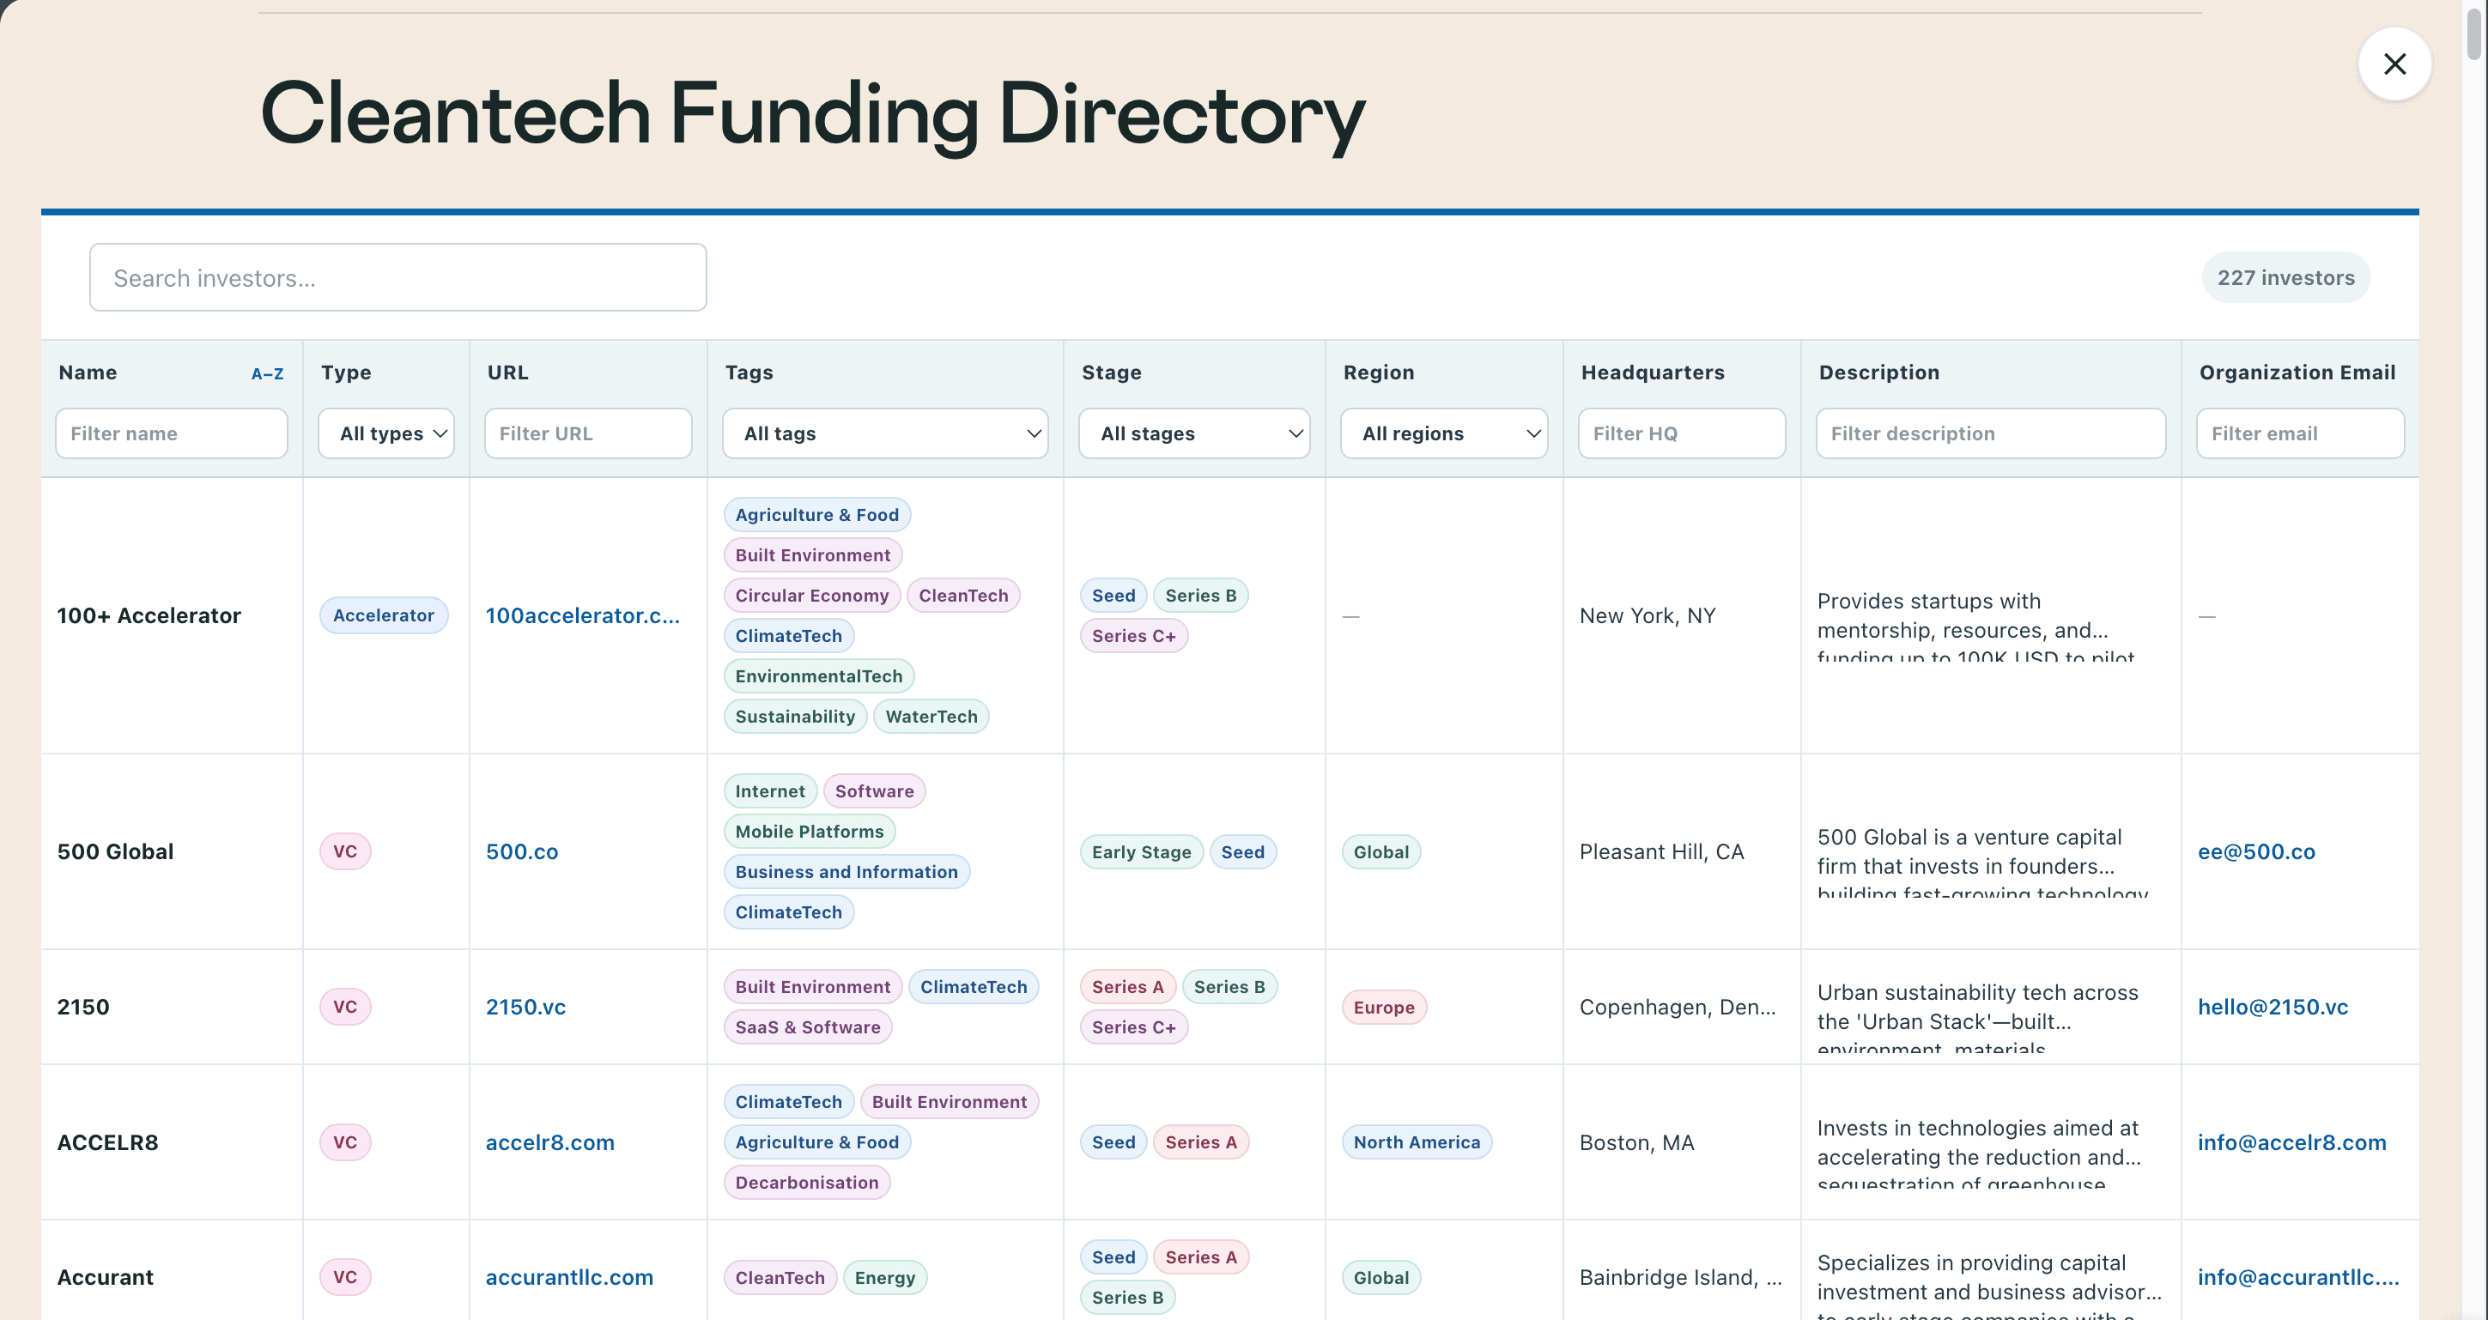Close the directory overlay with X button
The height and width of the screenshot is (1320, 2488).
point(2394,64)
